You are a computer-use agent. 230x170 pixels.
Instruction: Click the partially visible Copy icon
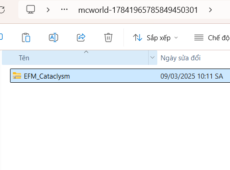point(1,37)
